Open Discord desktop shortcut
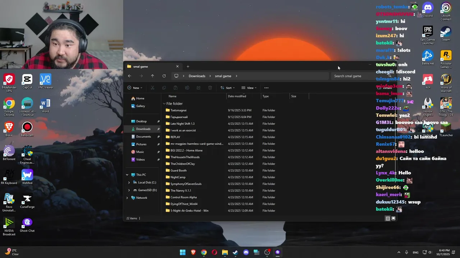This screenshot has width=460, height=258. pos(428,10)
